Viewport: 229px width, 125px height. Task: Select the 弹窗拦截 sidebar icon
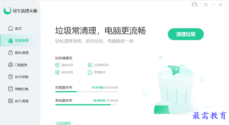click(x=10, y=89)
